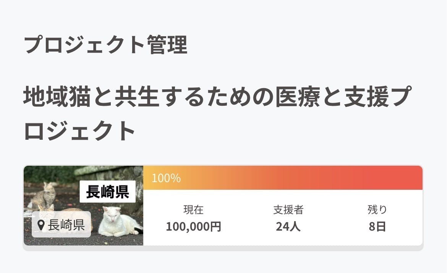This screenshot has width=447, height=273.
Task: Click the gray cat sitting in the photo
Action: tap(45, 195)
